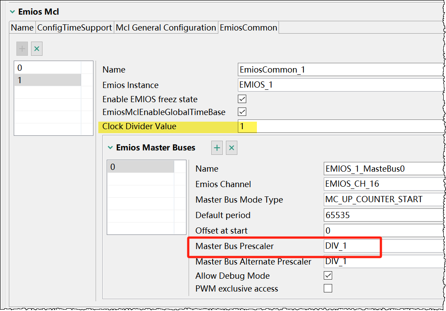The width and height of the screenshot is (446, 311).
Task: Toggle Enable EMIOS freez state checkbox
Action: click(242, 99)
